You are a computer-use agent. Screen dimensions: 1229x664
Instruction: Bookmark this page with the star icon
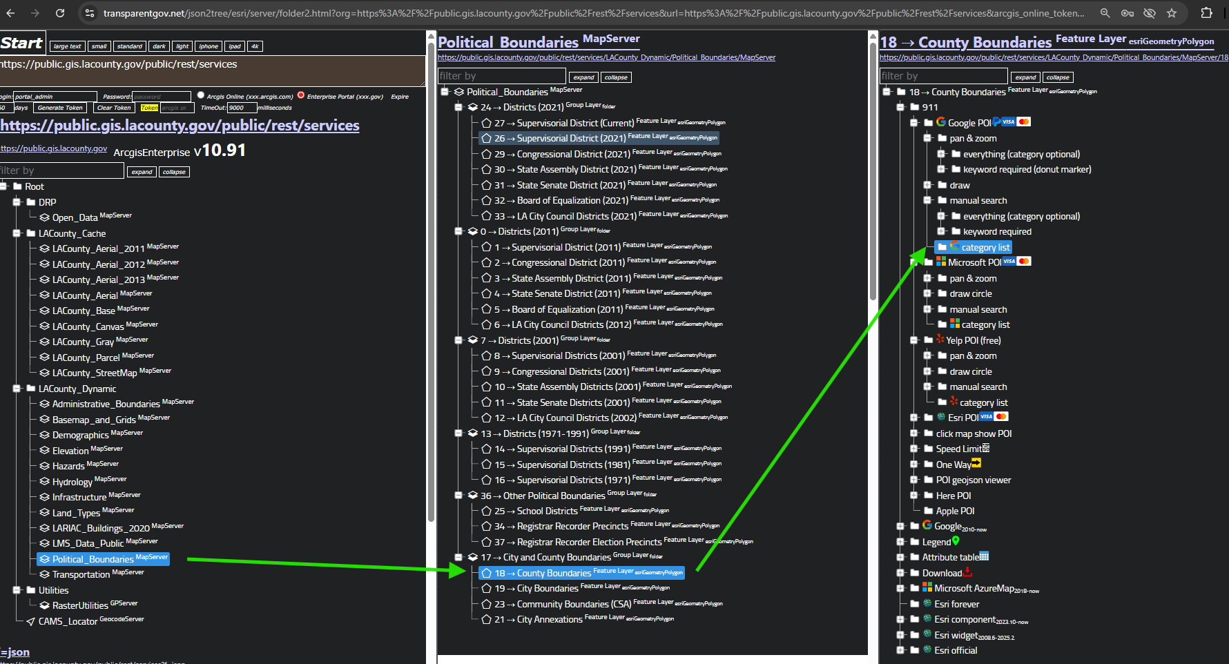coord(1172,13)
